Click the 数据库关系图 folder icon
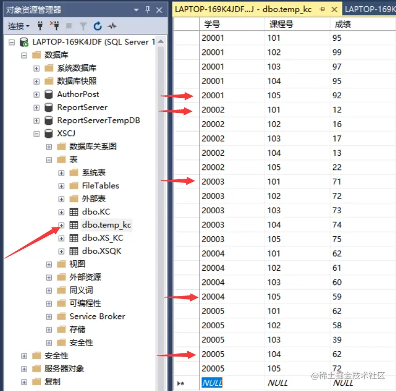This screenshot has height=391, width=396. (61, 146)
